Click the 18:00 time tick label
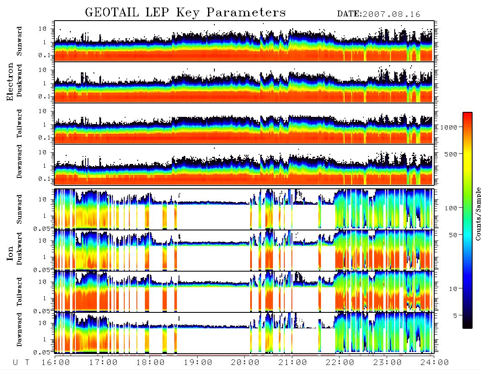 tap(150, 362)
